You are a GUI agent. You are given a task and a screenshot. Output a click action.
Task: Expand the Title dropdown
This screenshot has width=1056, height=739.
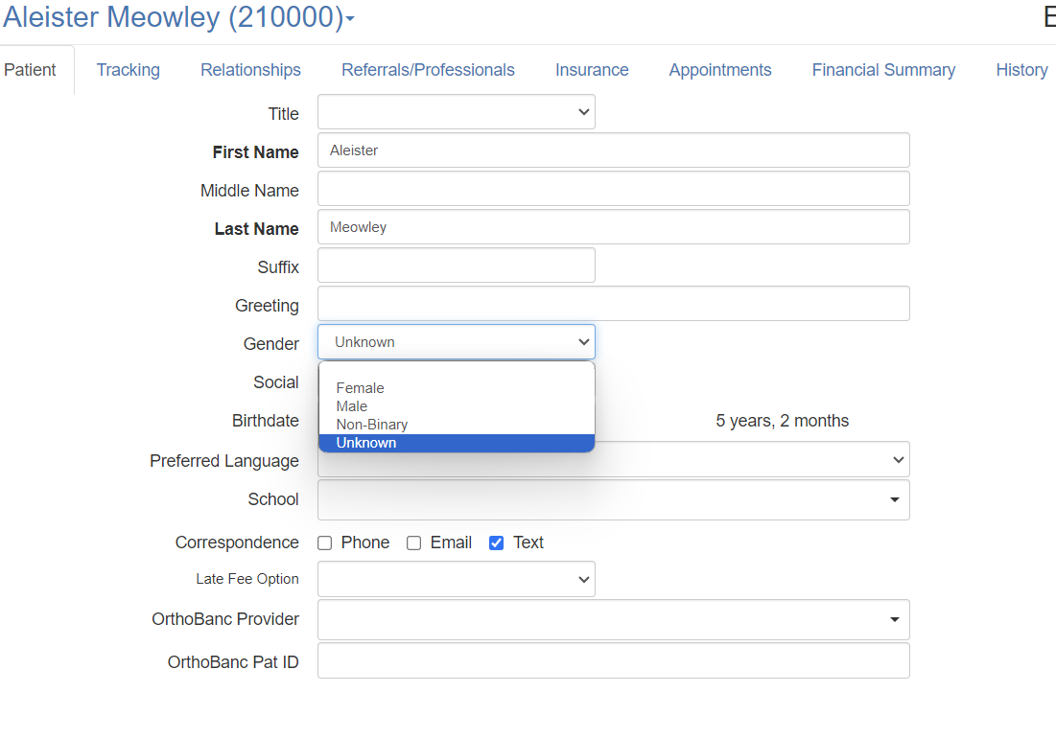coord(457,112)
